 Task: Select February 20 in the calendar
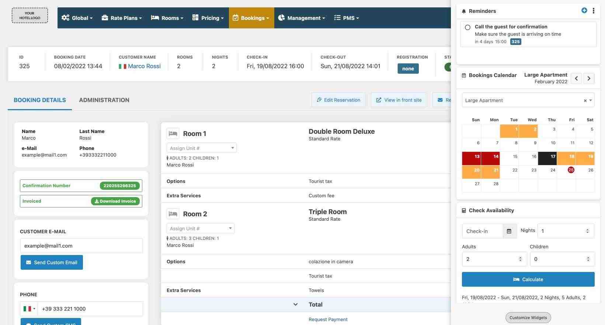472,172
